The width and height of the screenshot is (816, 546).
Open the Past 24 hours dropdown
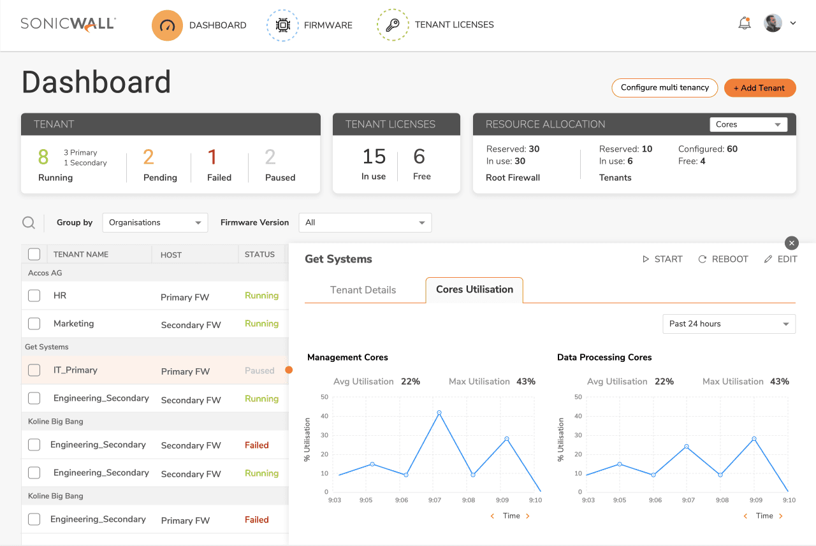click(729, 324)
